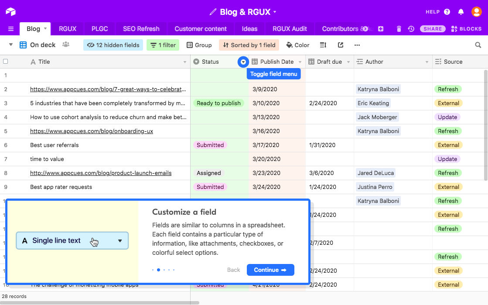Image resolution: width=488 pixels, height=305 pixels.
Task: Click the horizontal scrollbar at bottom
Action: [99, 303]
